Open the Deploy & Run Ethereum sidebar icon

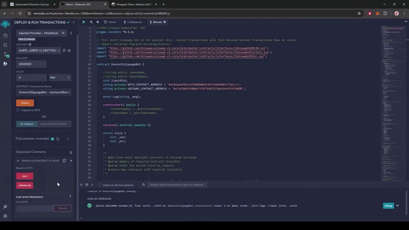tap(5, 64)
